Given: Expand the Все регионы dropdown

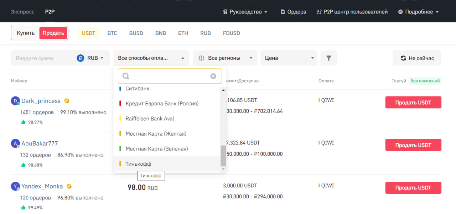Looking at the screenshot, I should click(x=225, y=58).
